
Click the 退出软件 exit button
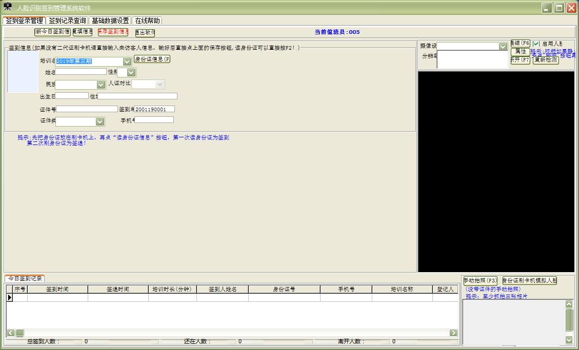145,33
